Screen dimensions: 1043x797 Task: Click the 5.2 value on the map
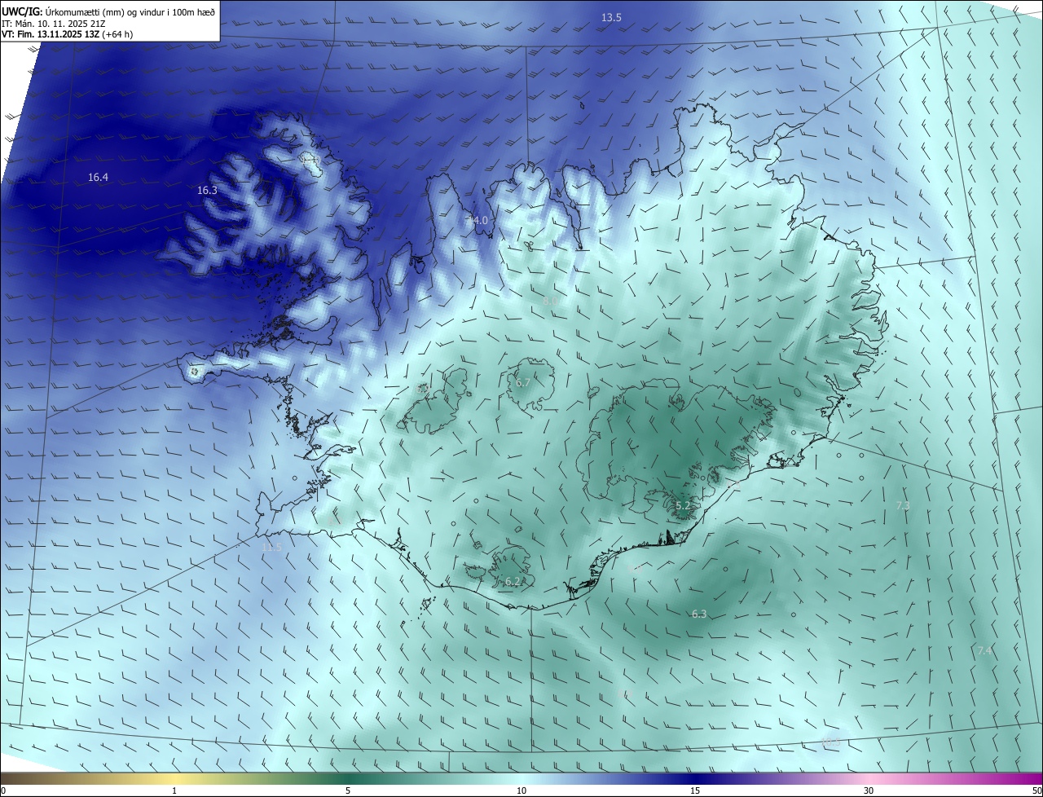[x=683, y=506]
